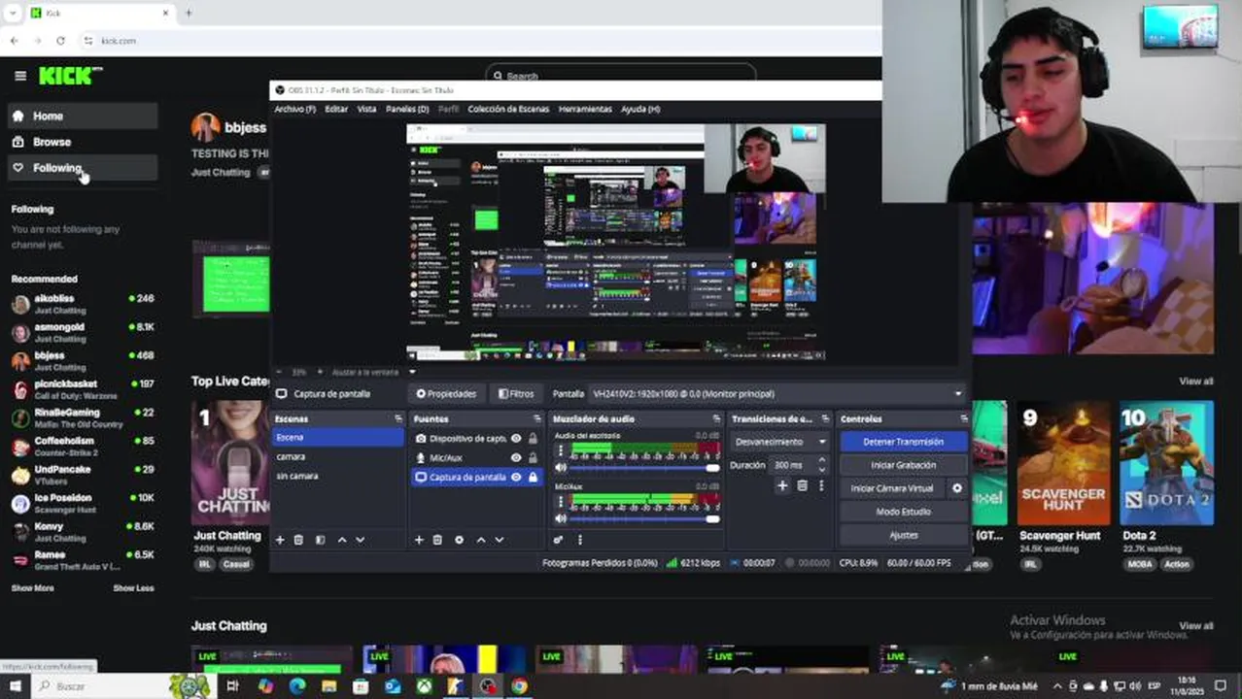Click Modo Estudio button
Image resolution: width=1242 pixels, height=699 pixels.
(x=903, y=512)
